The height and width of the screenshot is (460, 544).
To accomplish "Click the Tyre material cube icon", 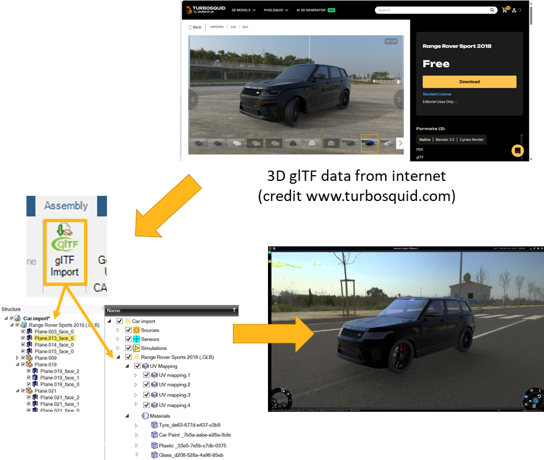I will (x=154, y=424).
